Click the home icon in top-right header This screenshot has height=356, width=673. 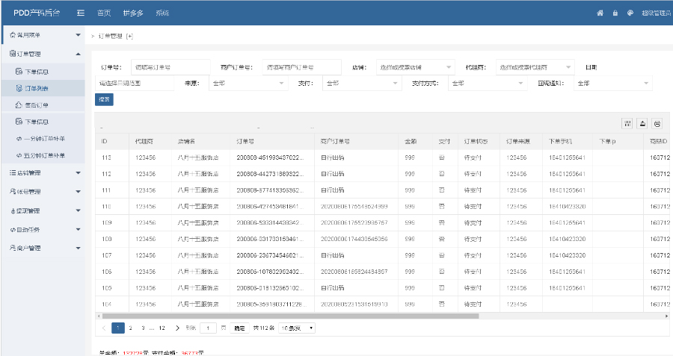600,13
